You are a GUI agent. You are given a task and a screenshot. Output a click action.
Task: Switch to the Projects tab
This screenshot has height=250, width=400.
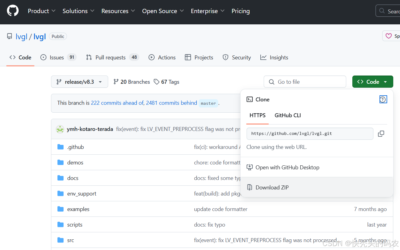click(199, 58)
